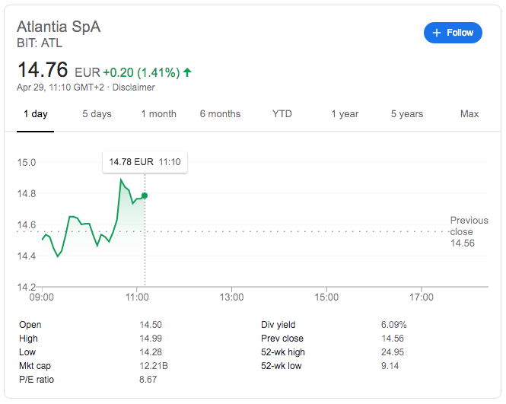
Task: Click the Mkt cap value 12.21B
Action: (x=154, y=366)
